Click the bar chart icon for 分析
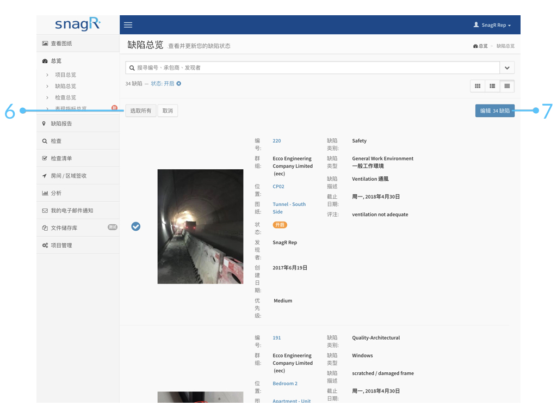 [45, 193]
